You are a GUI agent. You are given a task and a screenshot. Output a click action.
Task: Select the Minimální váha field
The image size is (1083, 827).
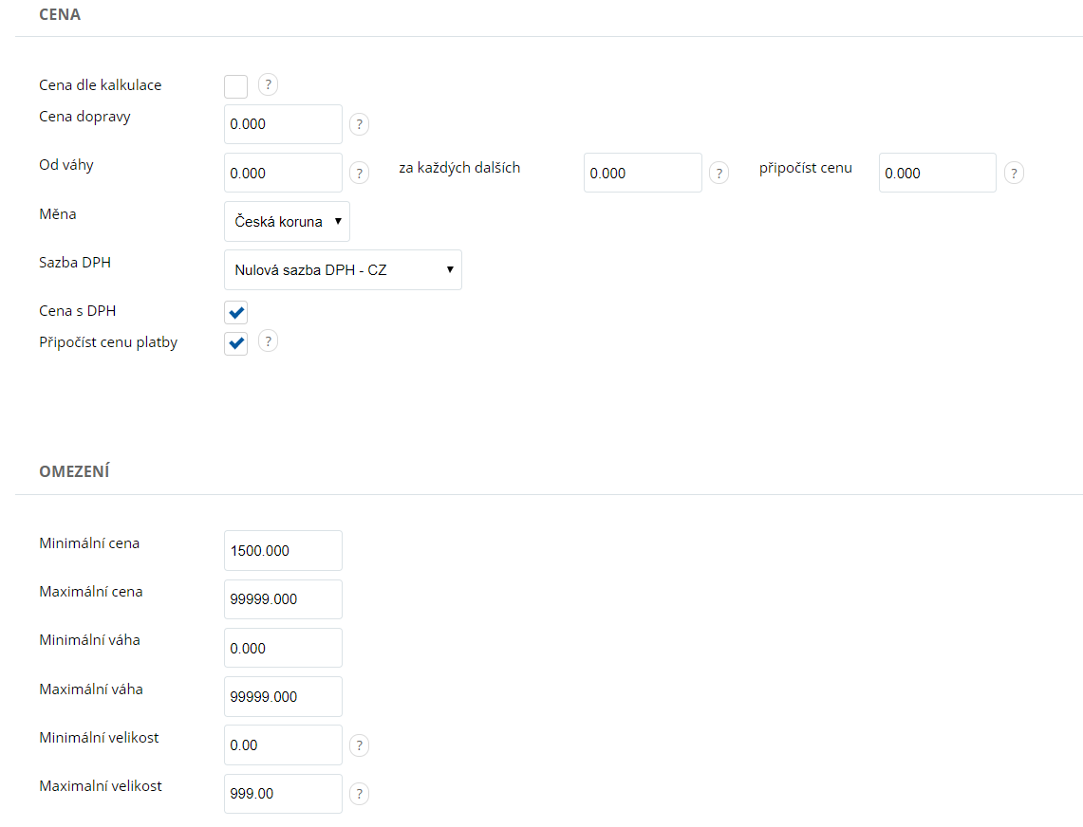[x=283, y=648]
